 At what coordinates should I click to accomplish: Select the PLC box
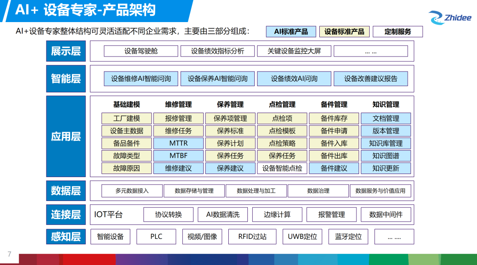pos(156,237)
